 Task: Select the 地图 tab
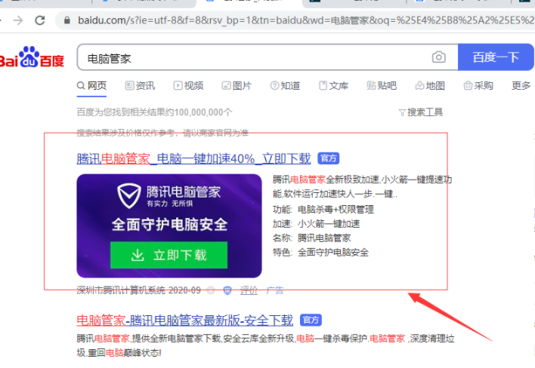click(430, 85)
